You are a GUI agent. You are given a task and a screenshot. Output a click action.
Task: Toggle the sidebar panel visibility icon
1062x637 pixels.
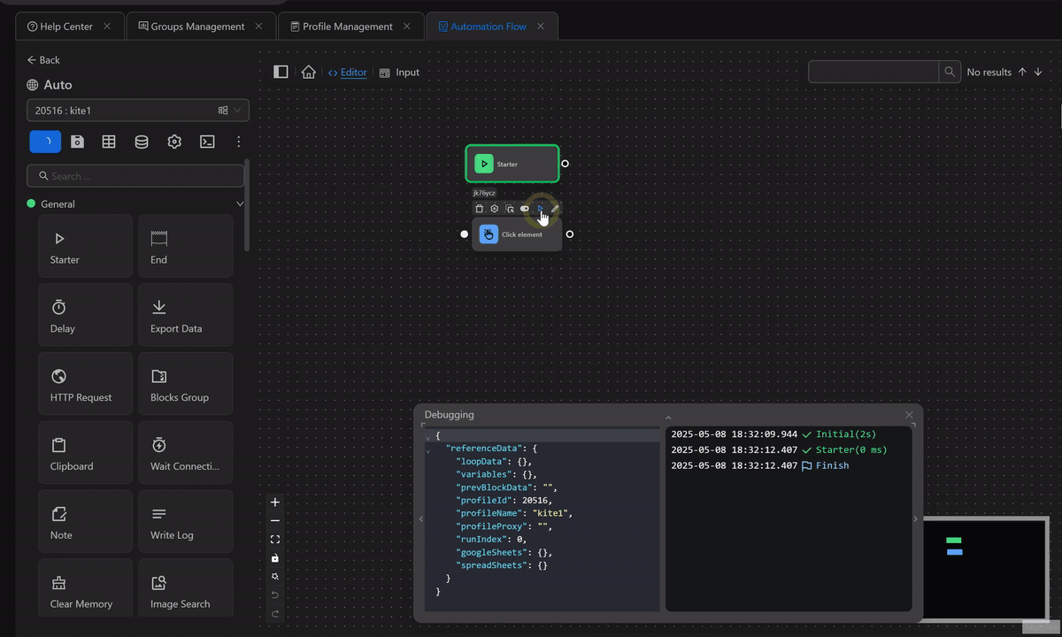pyautogui.click(x=281, y=73)
